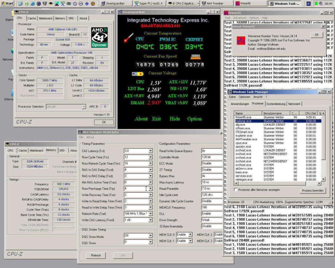Image resolution: width=335 pixels, height=268 pixels.
Task: Select A64 Tweaker from the taskbar
Action: point(217,3)
